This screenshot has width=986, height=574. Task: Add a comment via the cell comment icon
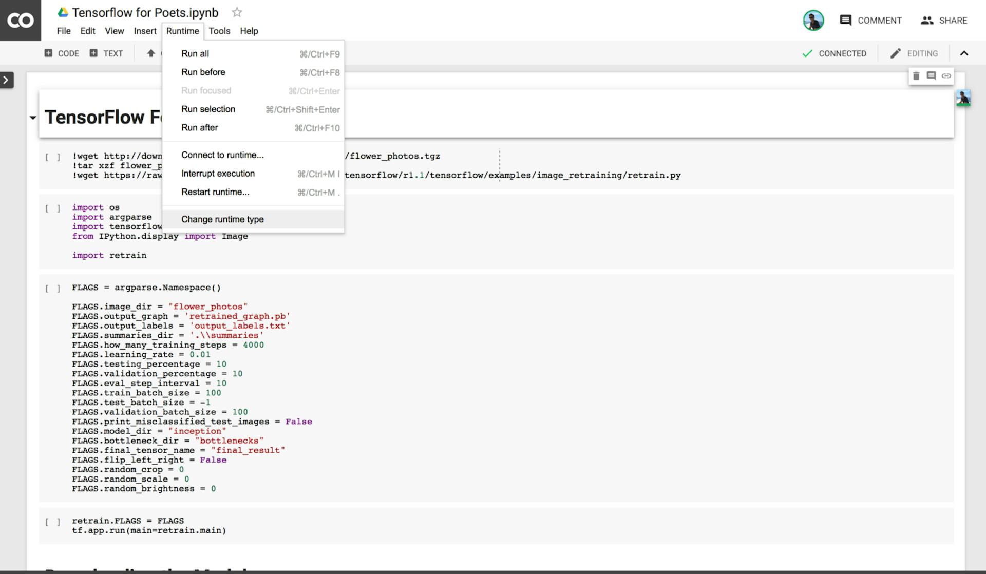931,75
